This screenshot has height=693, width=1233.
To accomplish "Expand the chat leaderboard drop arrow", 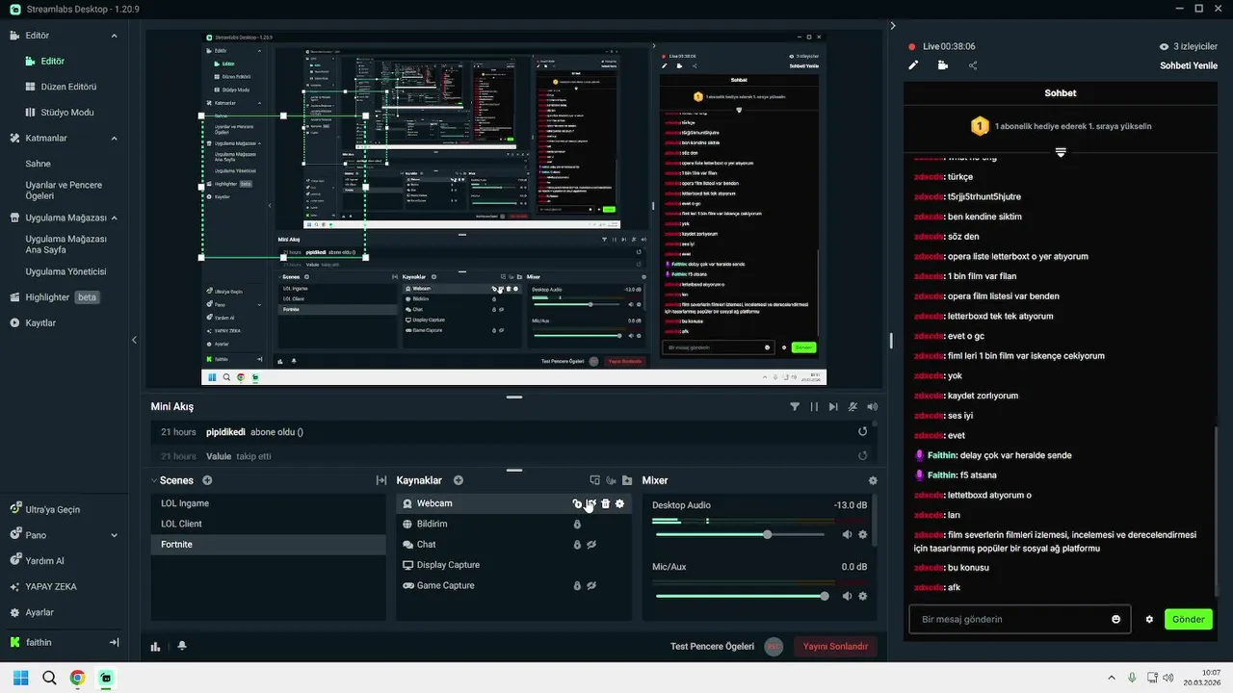I will pyautogui.click(x=1061, y=153).
